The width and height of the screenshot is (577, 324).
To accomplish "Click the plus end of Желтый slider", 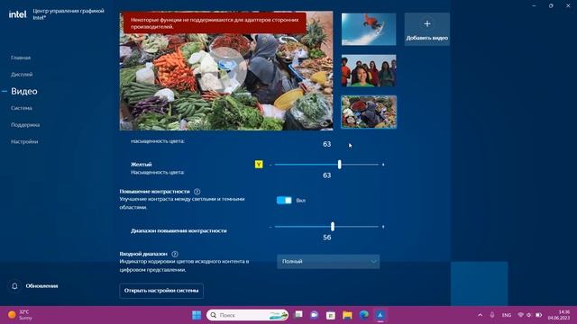I will pos(383,165).
